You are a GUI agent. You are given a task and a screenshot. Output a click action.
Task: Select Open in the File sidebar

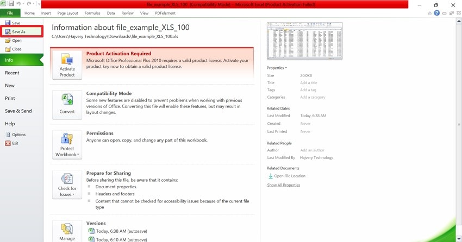13,41
